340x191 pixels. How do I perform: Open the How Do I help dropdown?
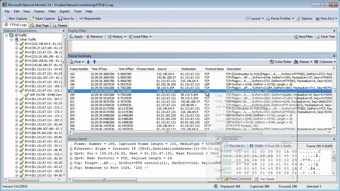pos(326,19)
